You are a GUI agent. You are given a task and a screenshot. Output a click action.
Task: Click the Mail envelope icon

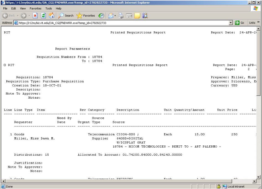pos(111,16)
